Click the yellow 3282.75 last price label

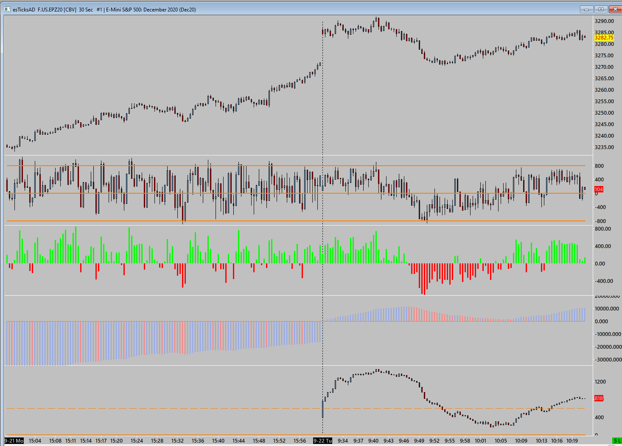point(604,38)
